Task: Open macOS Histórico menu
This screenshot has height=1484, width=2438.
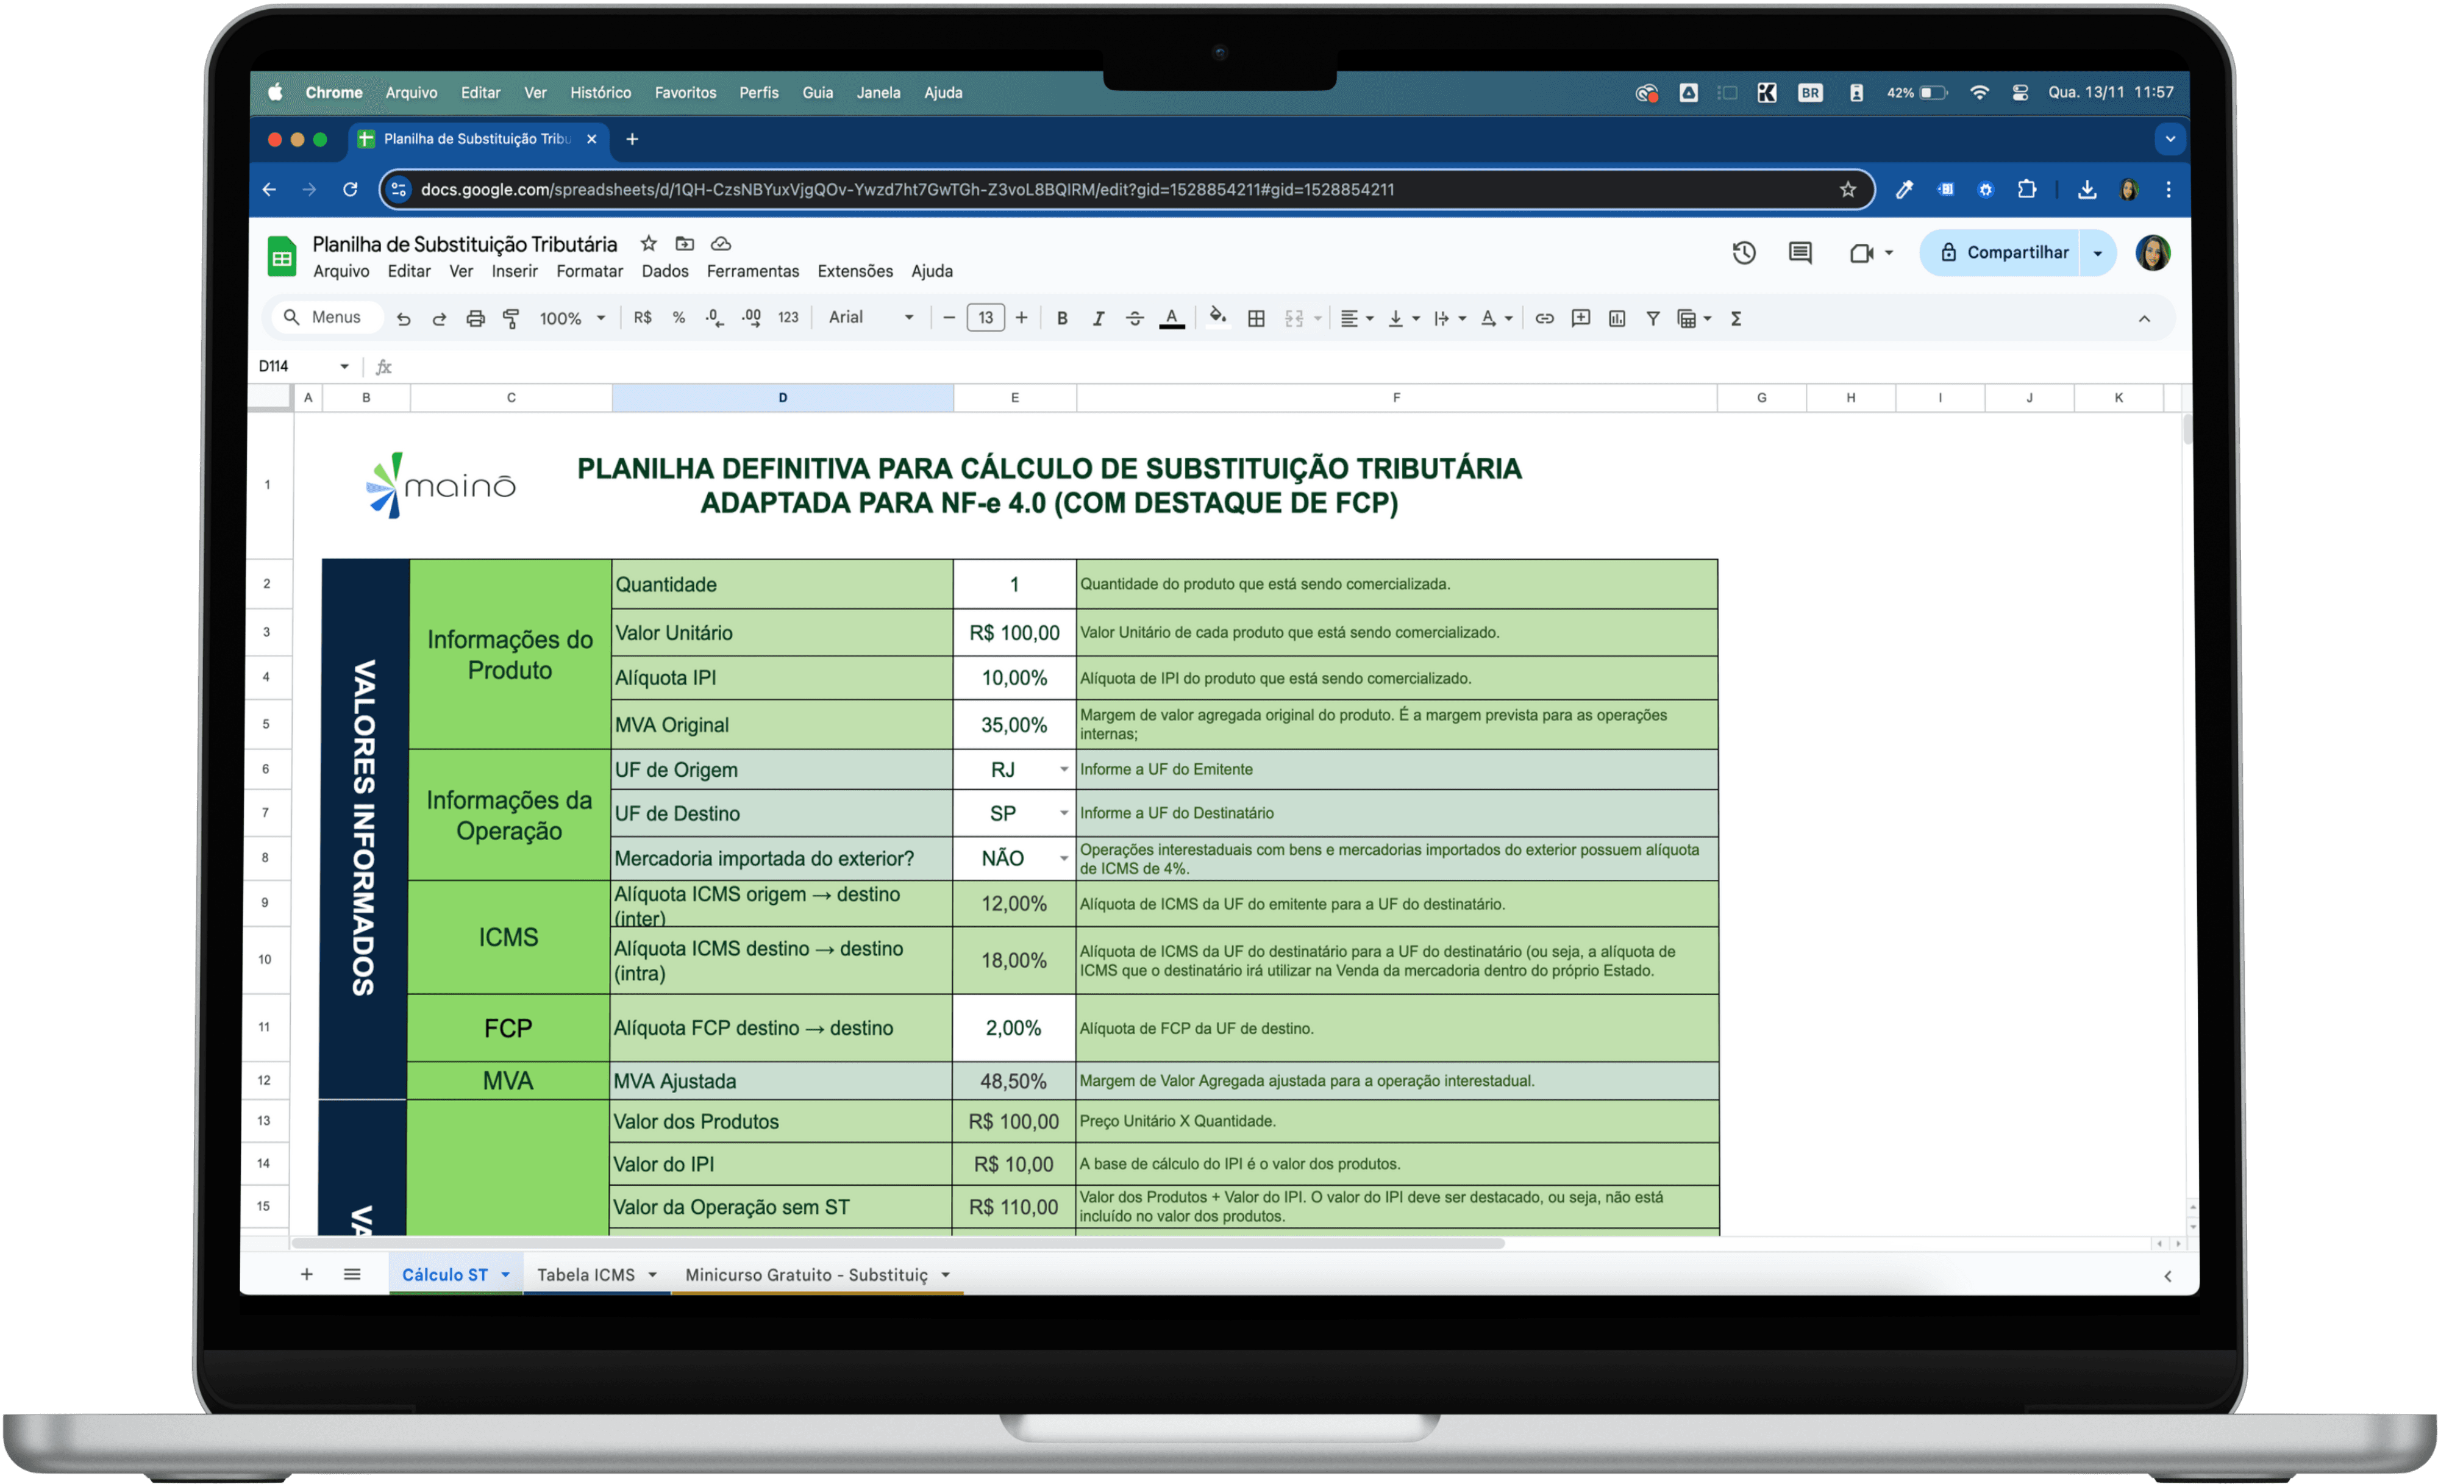Action: [x=601, y=92]
